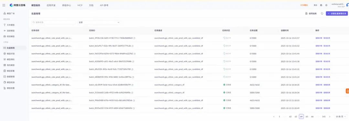349x121 pixels.
Task: Open 模型部署 in the sidebar
Action: pyautogui.click(x=9, y=71)
